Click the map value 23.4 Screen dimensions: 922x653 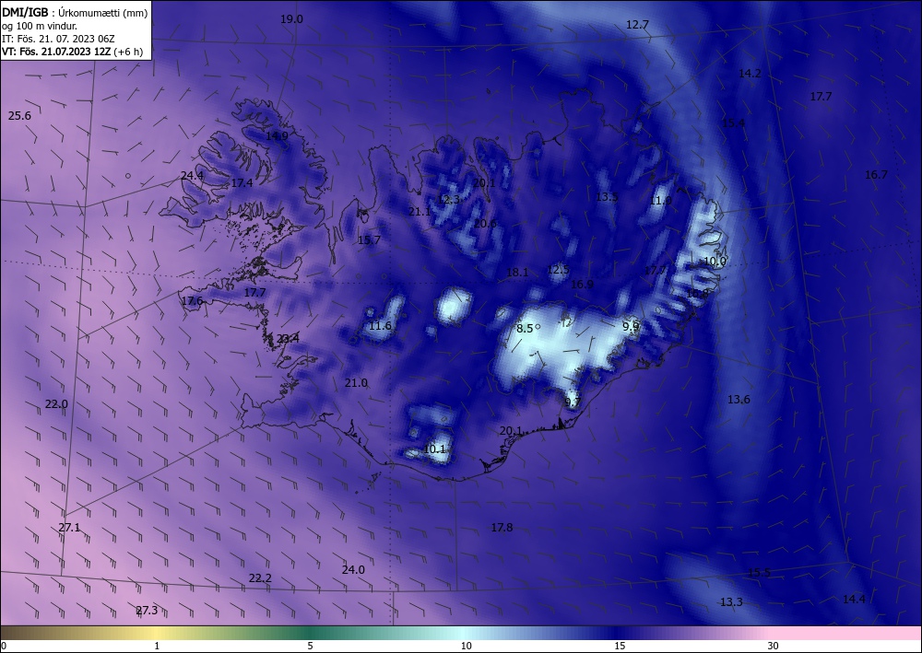coord(288,339)
